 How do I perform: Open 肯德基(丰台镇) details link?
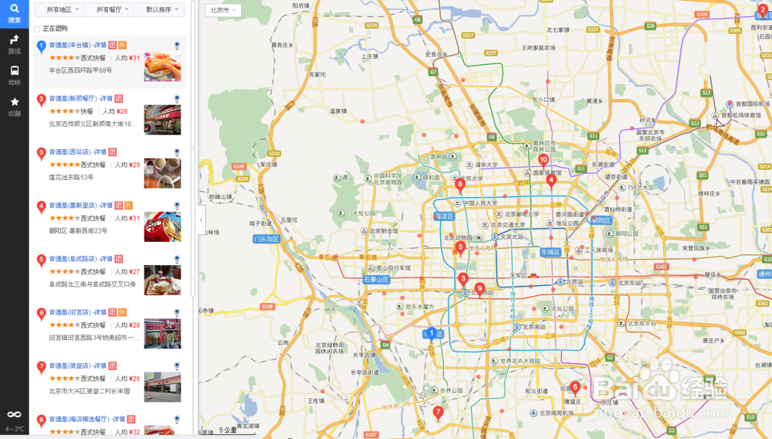coord(78,46)
